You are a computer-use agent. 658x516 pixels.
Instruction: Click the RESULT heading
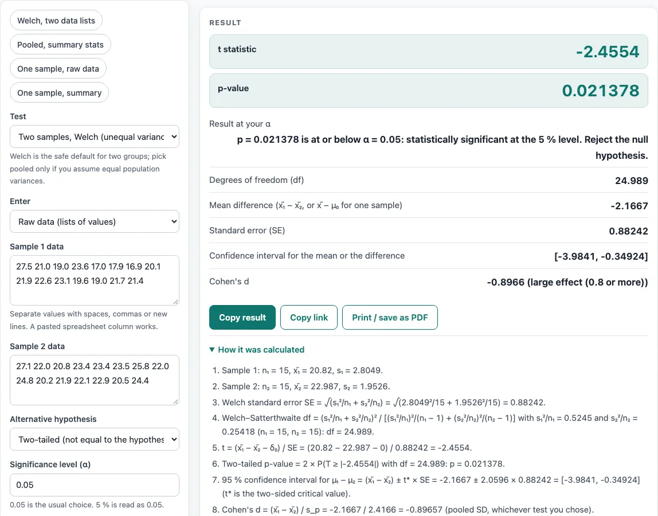(x=225, y=23)
